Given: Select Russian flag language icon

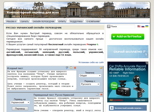Looking at the screenshot, I should click(143, 26).
